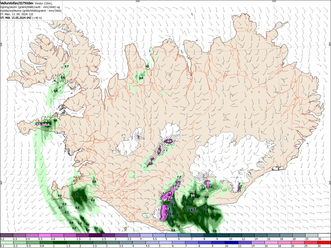Click the white snow swatch at 30
This screenshot has height=248, width=331.
[324, 235]
